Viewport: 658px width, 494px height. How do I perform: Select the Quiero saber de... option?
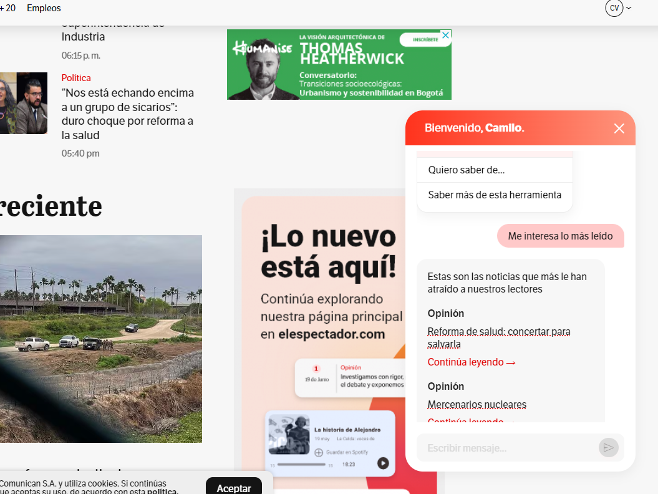(x=495, y=170)
